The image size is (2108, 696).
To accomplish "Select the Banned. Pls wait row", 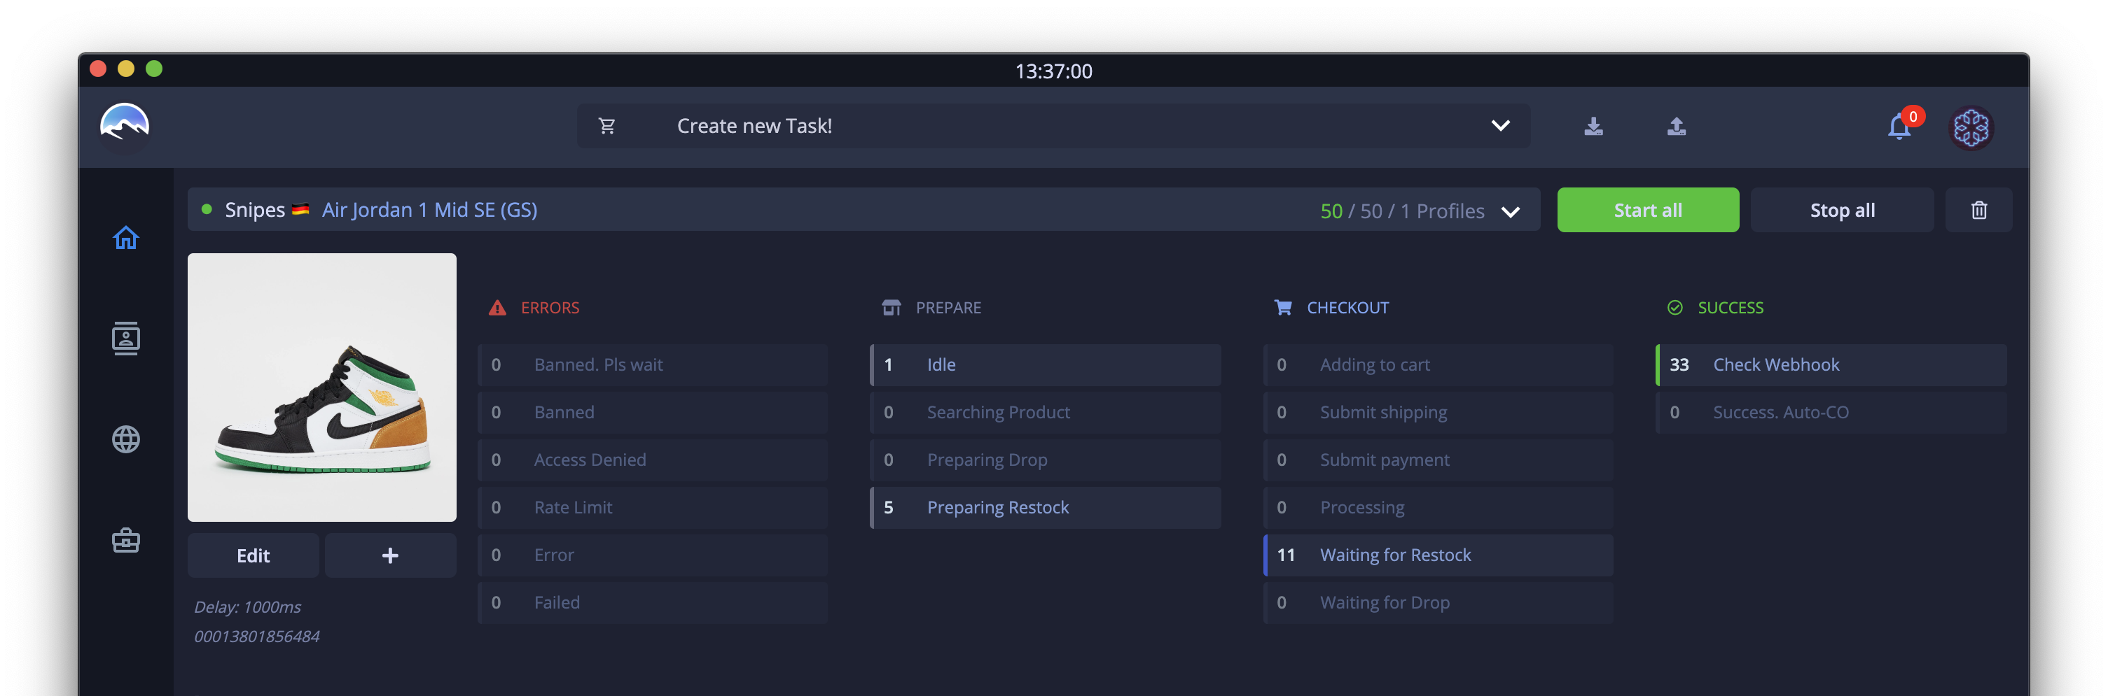I will (x=652, y=365).
